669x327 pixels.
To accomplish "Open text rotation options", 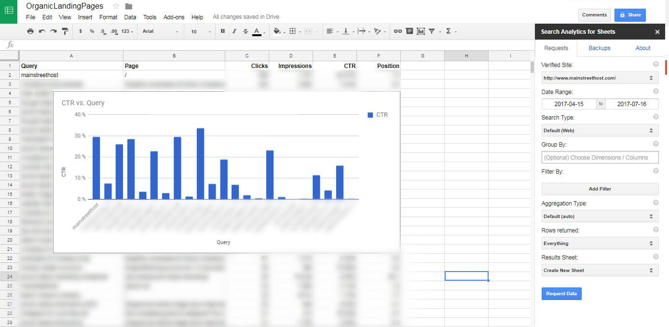I will (x=378, y=31).
